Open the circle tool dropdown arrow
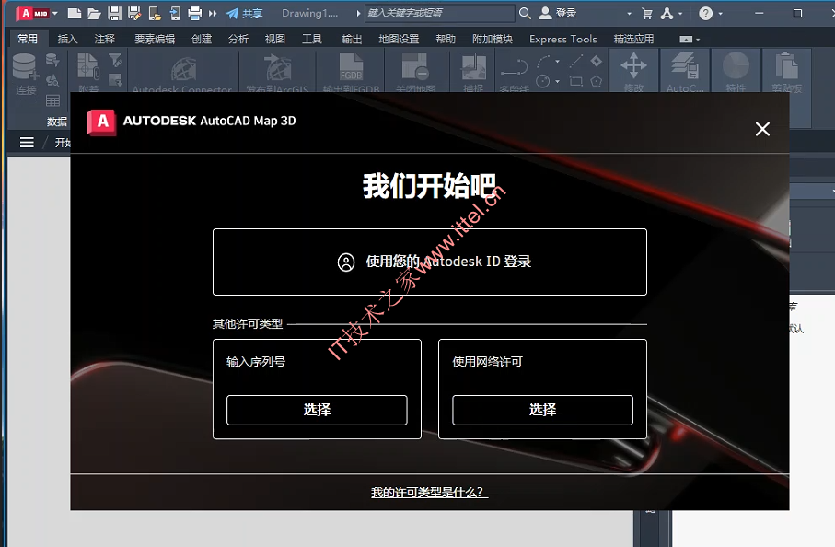 coord(558,81)
